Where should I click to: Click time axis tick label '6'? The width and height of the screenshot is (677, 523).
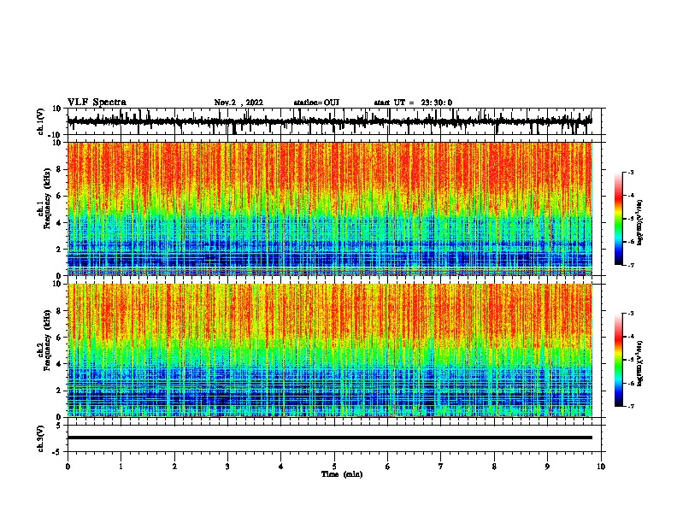pyautogui.click(x=387, y=467)
